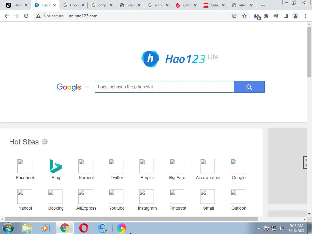Viewport: 312px width, 234px height.
Task: Open the Pinterest hot site icon
Action: [x=177, y=197]
